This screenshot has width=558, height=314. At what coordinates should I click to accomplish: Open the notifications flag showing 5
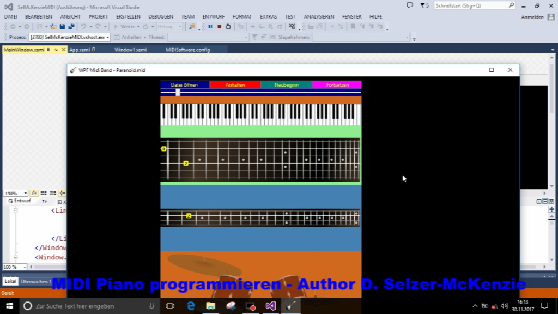coord(424,5)
